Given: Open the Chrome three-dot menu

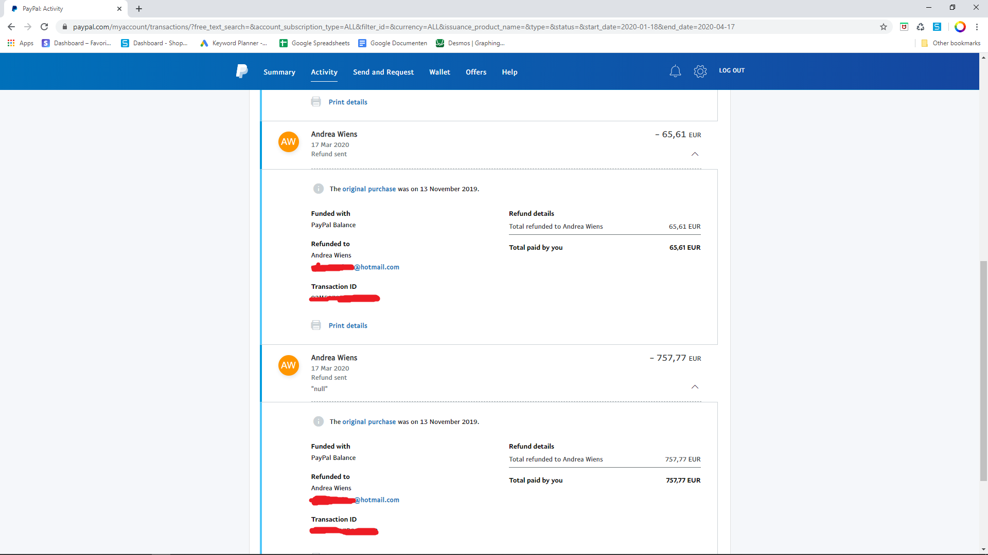Looking at the screenshot, I should coord(977,27).
